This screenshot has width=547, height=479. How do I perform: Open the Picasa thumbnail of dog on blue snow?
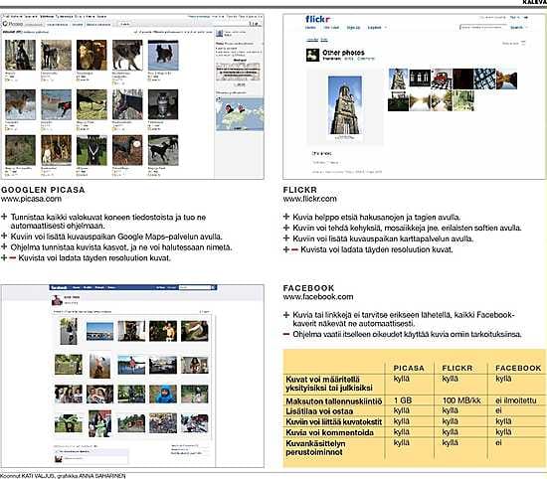(163, 56)
